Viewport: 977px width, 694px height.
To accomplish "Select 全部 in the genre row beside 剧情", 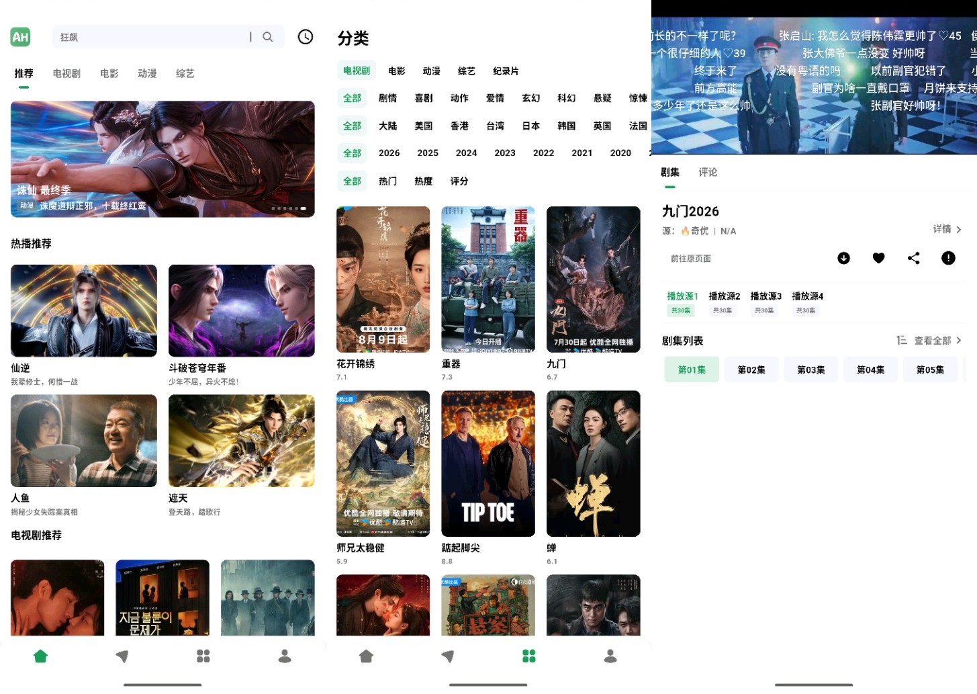I will pos(353,98).
